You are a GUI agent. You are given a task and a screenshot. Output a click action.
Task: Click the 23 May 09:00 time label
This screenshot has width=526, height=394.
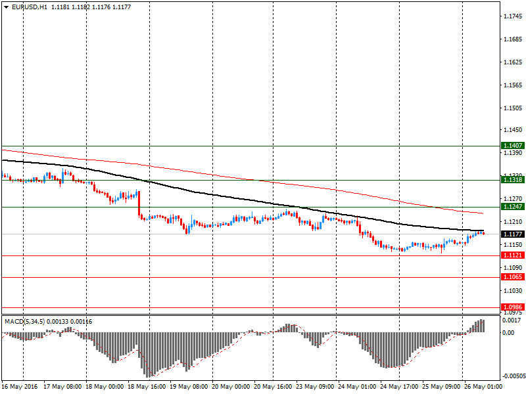(315, 387)
